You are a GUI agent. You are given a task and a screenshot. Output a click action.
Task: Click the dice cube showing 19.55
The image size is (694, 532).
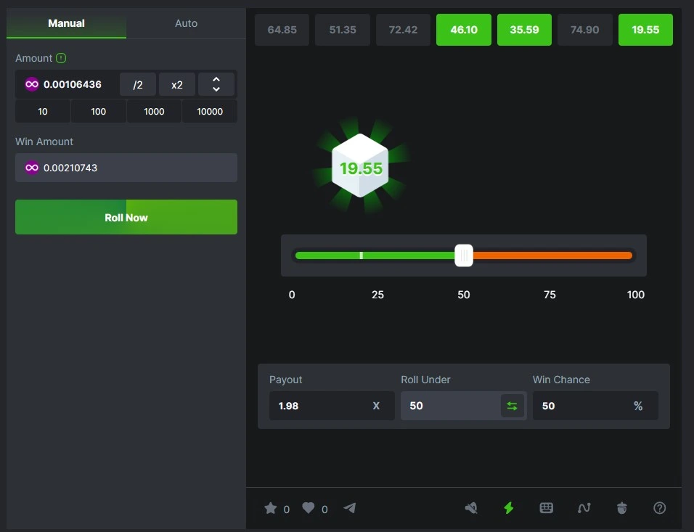(x=360, y=165)
